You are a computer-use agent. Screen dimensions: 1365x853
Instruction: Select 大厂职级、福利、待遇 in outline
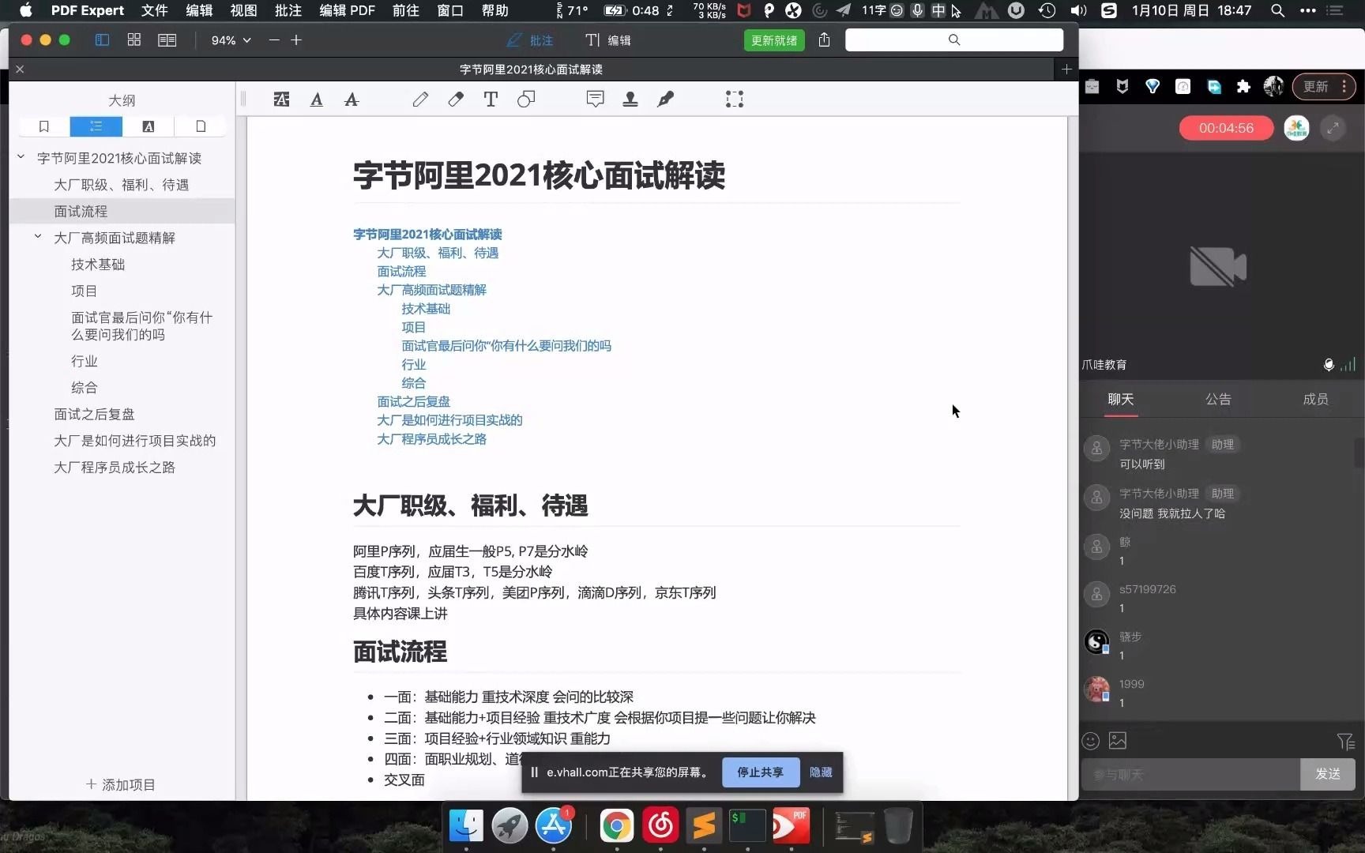click(122, 185)
